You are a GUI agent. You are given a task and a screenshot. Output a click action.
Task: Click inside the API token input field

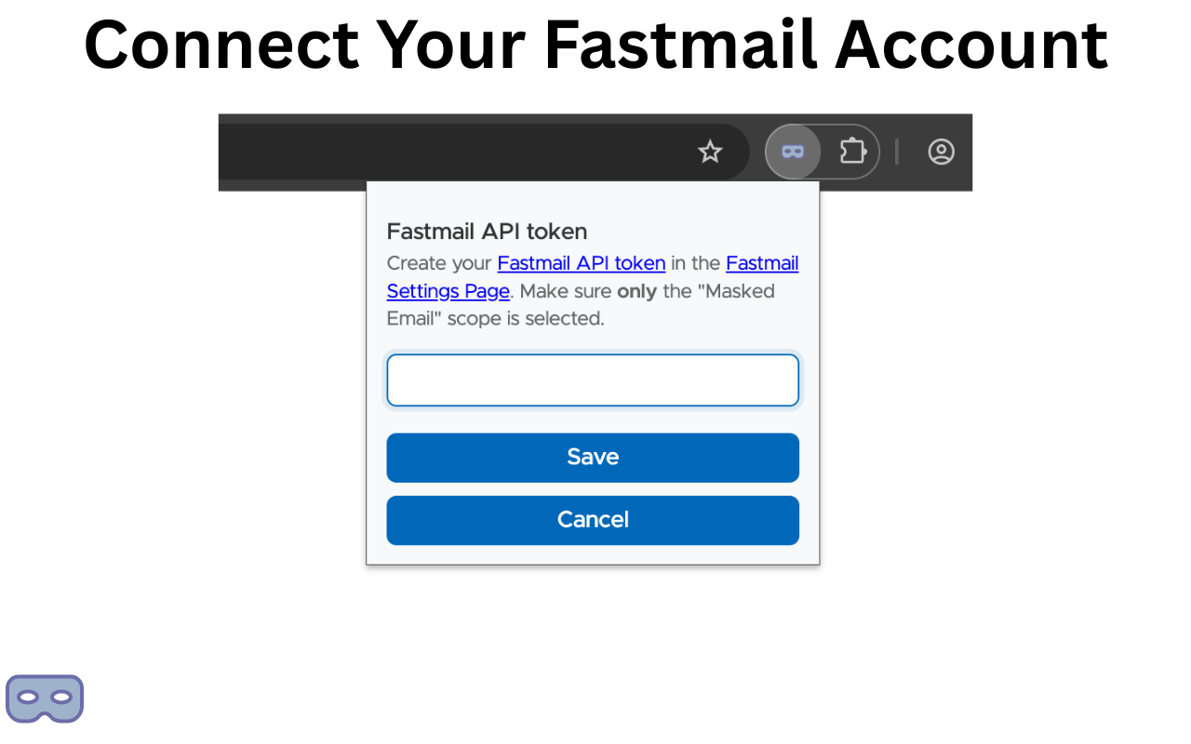(x=593, y=379)
